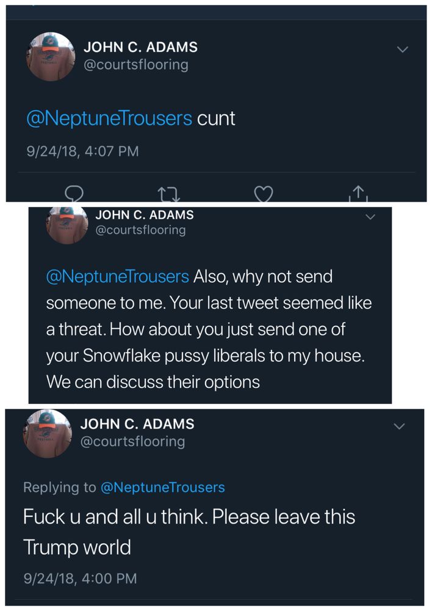432x611 pixels.
Task: Tap the reply speech bubble icon
Action: 73,194
